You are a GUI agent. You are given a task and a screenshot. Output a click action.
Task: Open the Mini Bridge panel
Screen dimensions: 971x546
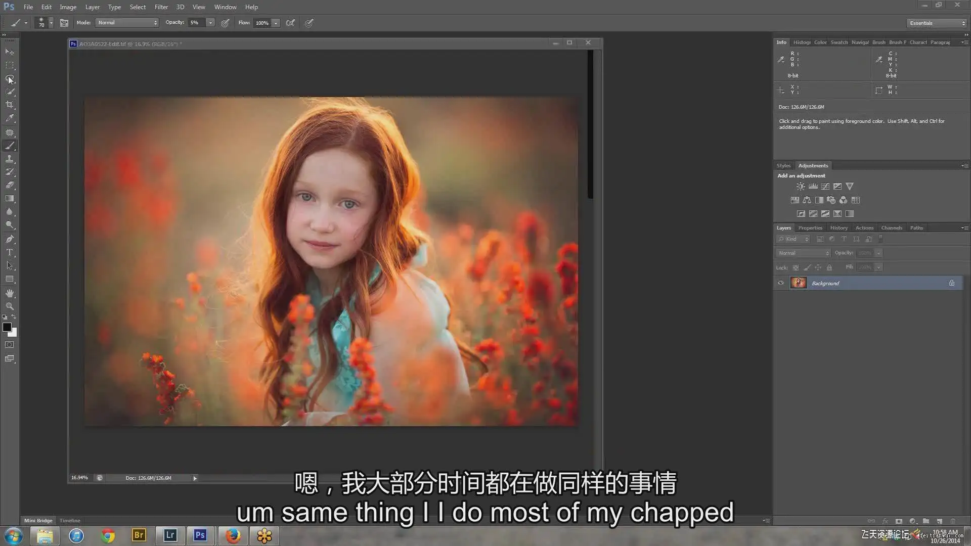(x=38, y=520)
